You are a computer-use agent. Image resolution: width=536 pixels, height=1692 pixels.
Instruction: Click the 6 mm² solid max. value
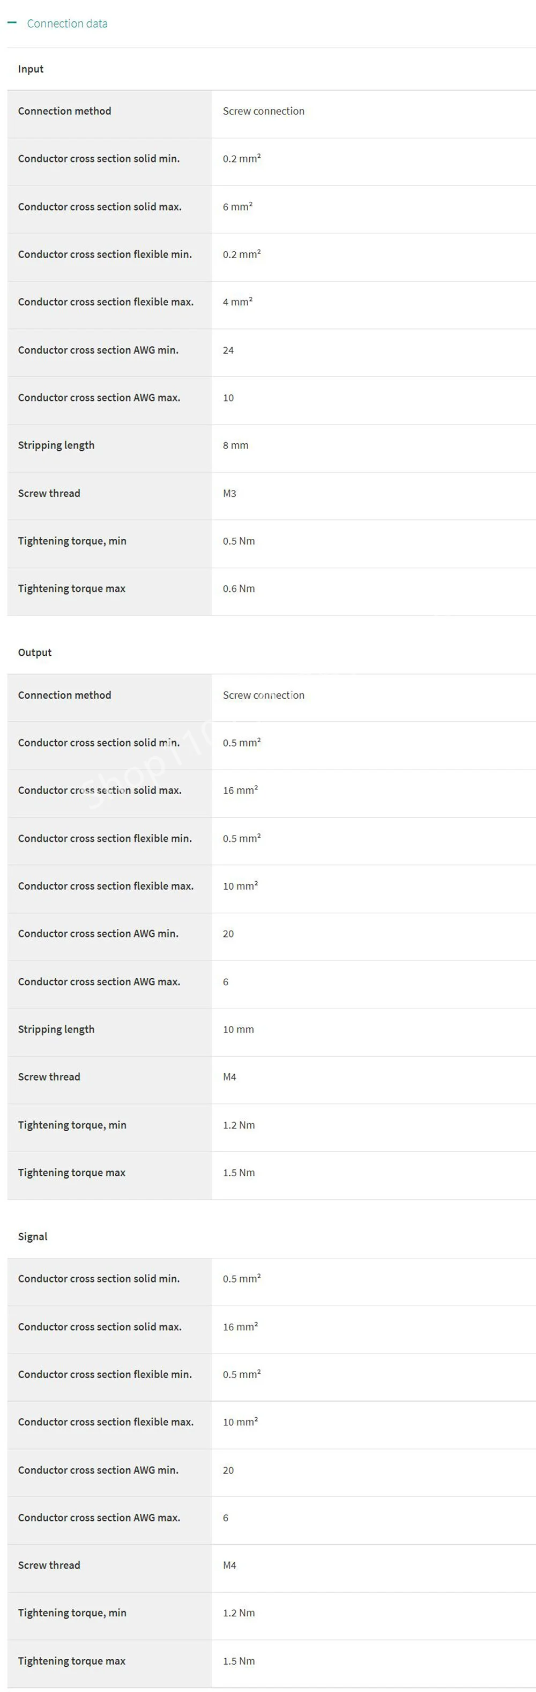[x=237, y=207]
